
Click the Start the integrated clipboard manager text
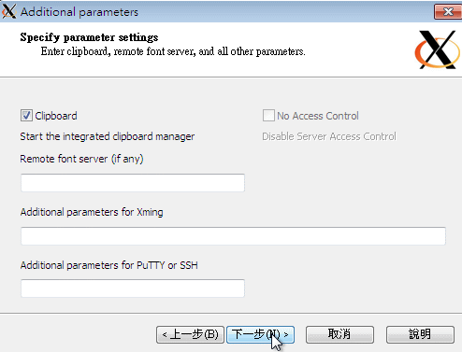108,136
